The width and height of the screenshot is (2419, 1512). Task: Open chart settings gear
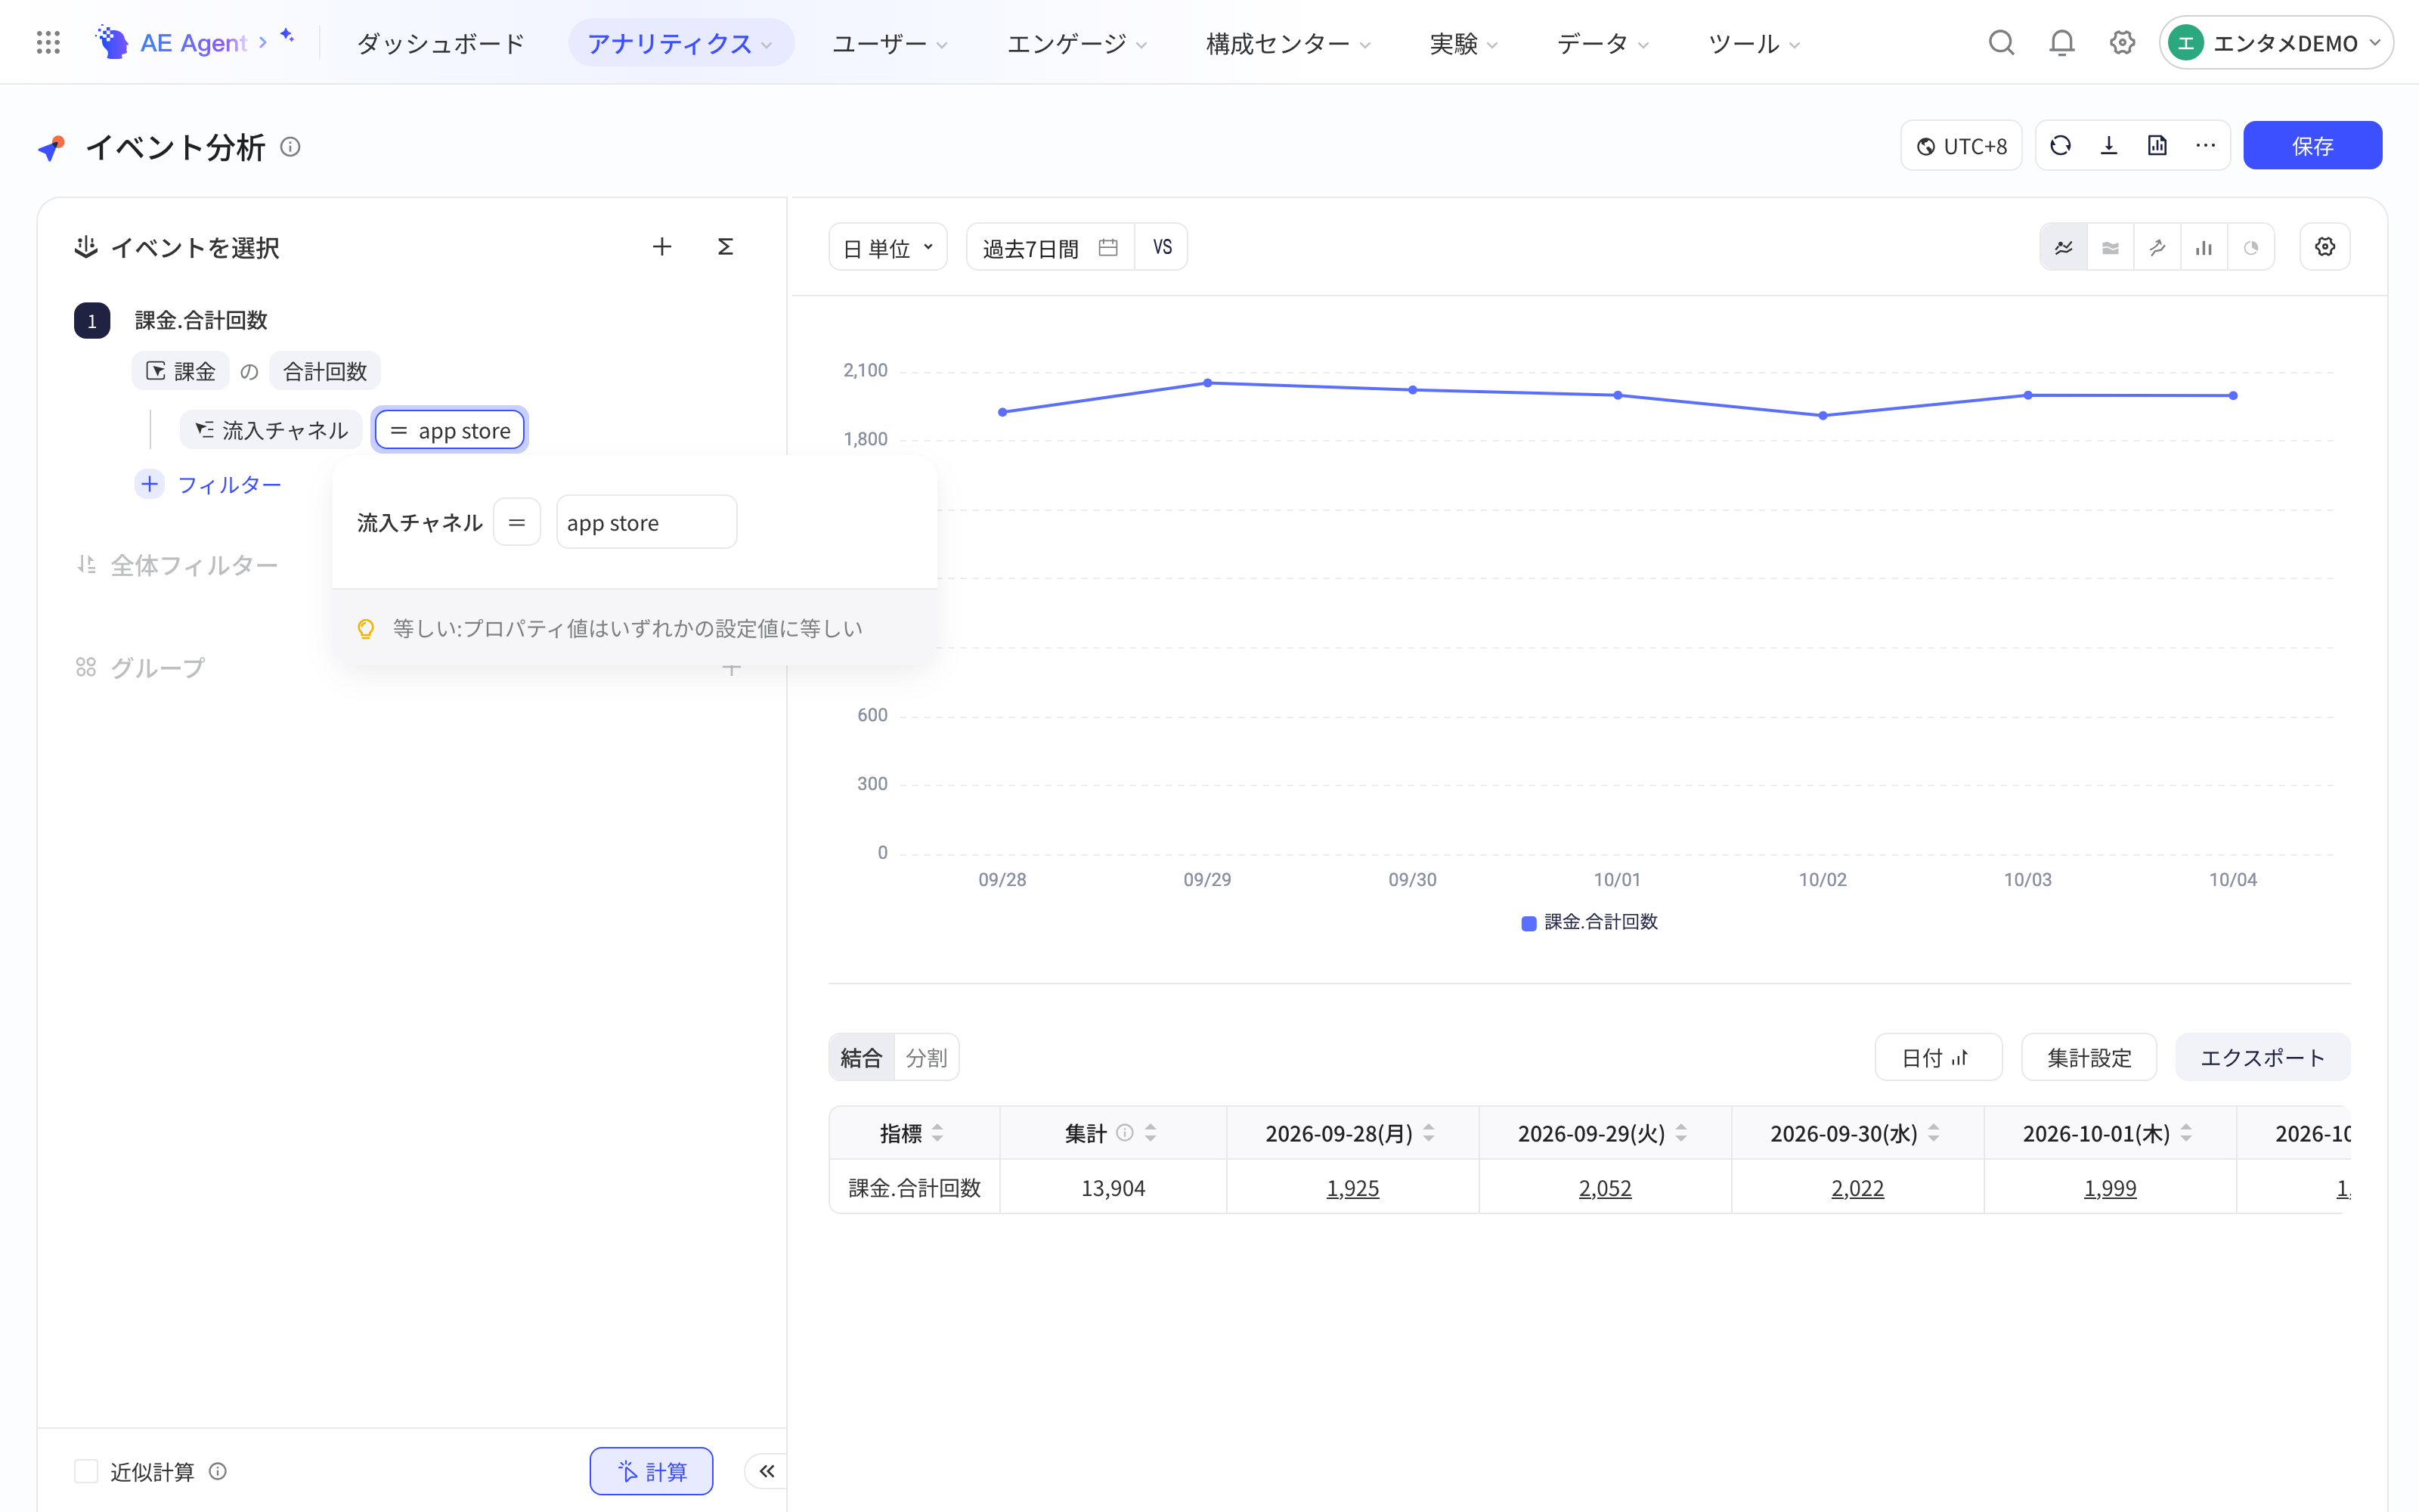pos(2325,247)
